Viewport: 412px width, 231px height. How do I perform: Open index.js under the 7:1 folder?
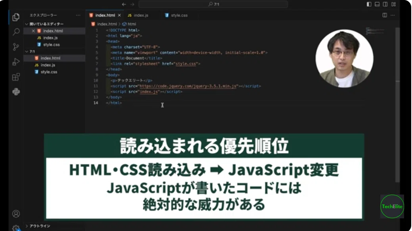pos(54,65)
